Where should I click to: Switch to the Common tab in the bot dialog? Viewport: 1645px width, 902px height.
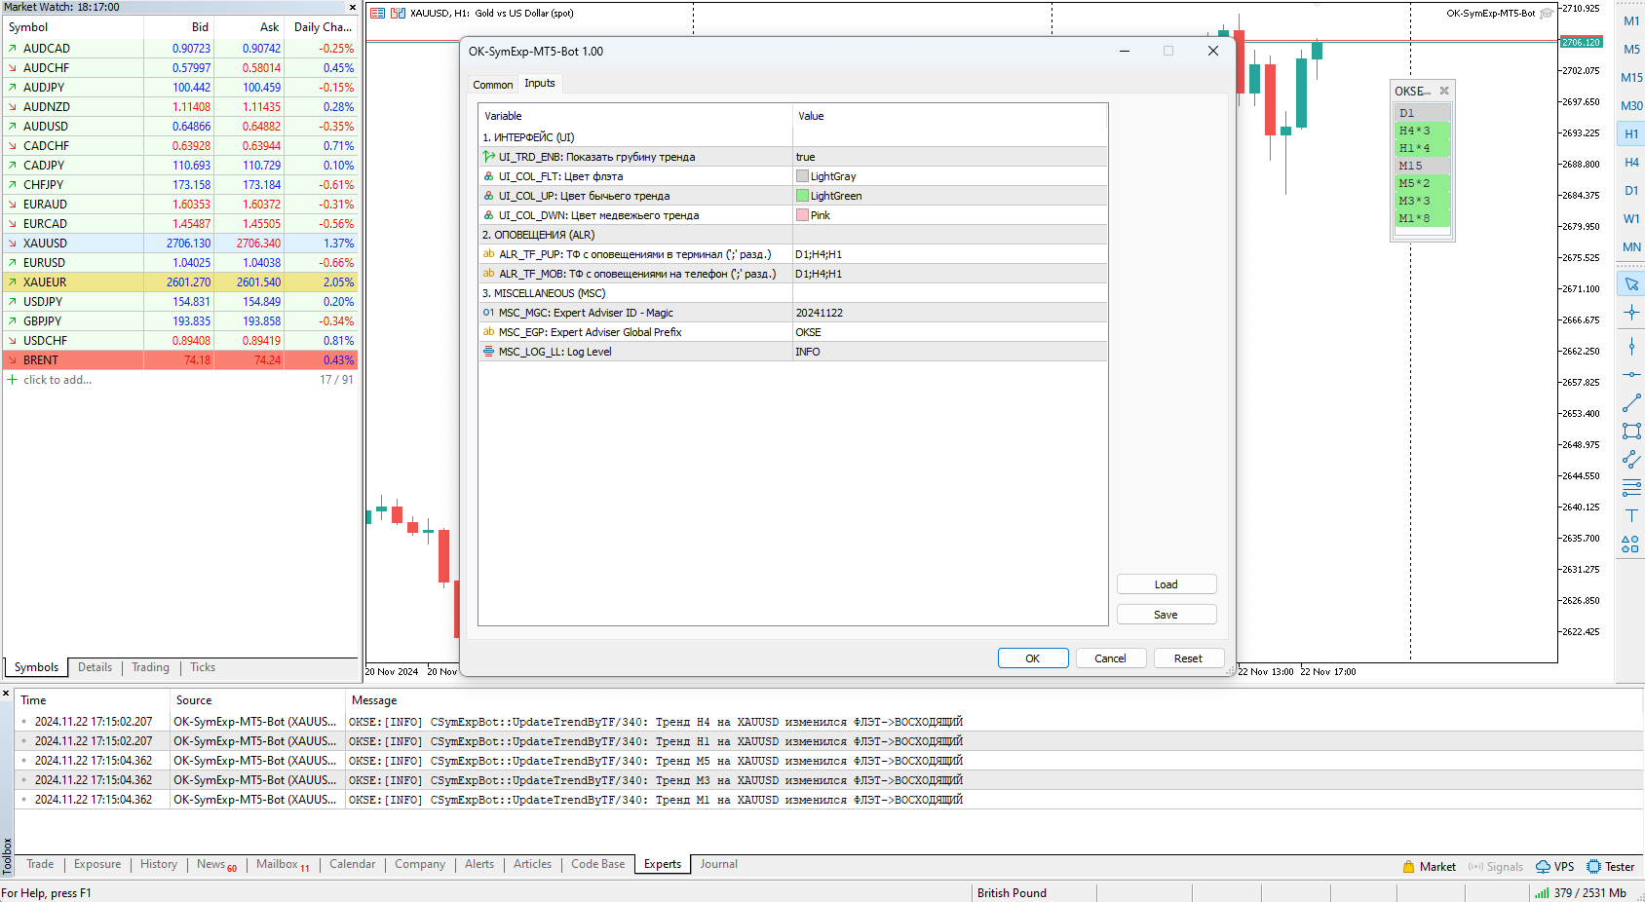point(492,85)
